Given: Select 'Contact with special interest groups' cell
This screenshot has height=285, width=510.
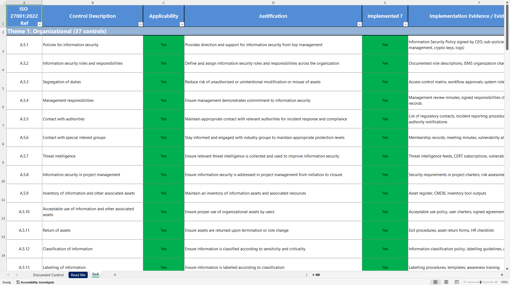Looking at the screenshot, I should point(92,138).
